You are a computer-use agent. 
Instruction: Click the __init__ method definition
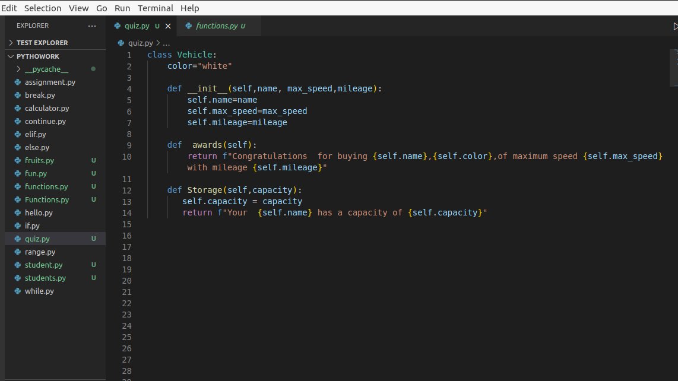coord(274,88)
